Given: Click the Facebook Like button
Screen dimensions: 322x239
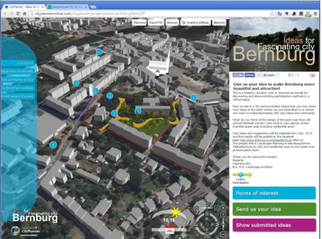Looking at the screenshot, I should click(238, 75).
